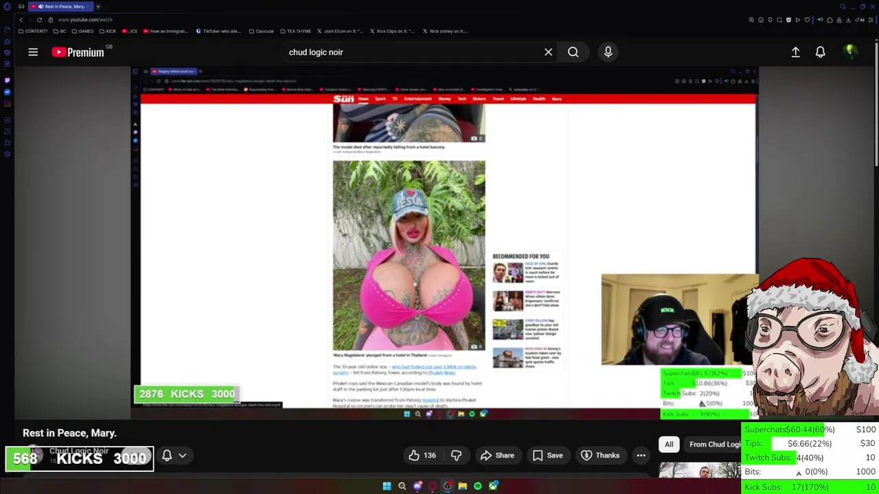Start voice search with the microphone
879x494 pixels.
(x=608, y=52)
